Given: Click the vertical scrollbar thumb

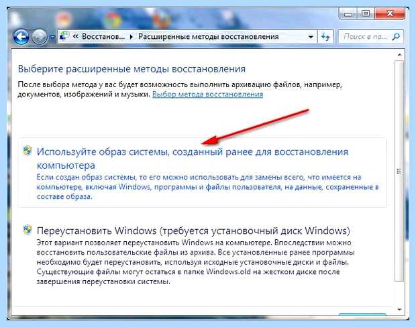Looking at the screenshot, I should point(399,171).
